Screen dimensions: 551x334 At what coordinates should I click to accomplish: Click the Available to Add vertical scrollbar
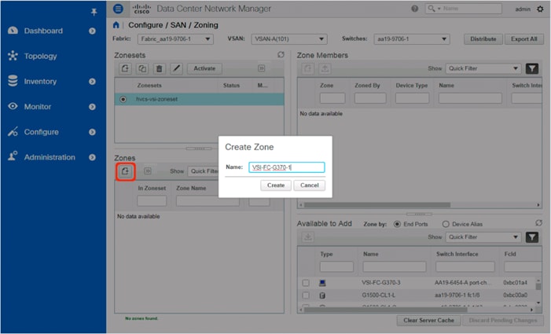(538, 286)
